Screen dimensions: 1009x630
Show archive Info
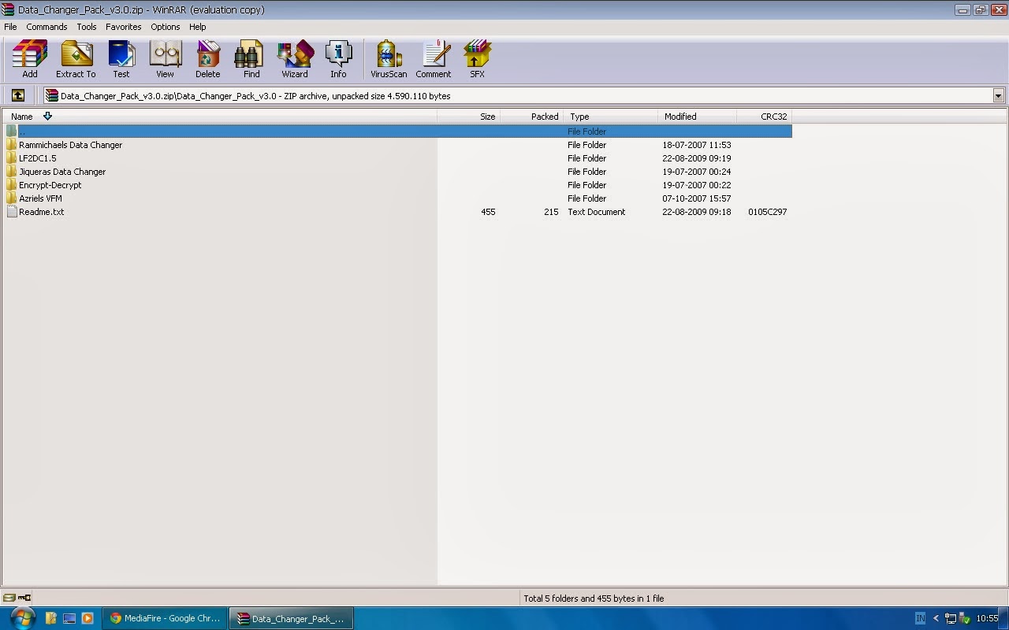coord(338,60)
